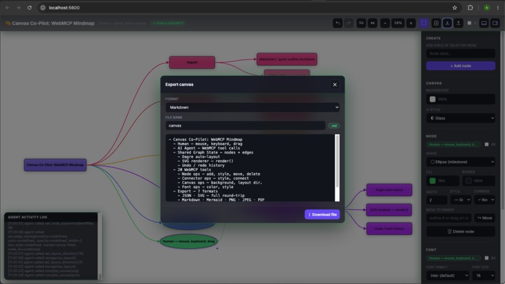The width and height of the screenshot is (505, 284).
Task: Open the UI Style Glass dropdown
Action: pos(461,118)
